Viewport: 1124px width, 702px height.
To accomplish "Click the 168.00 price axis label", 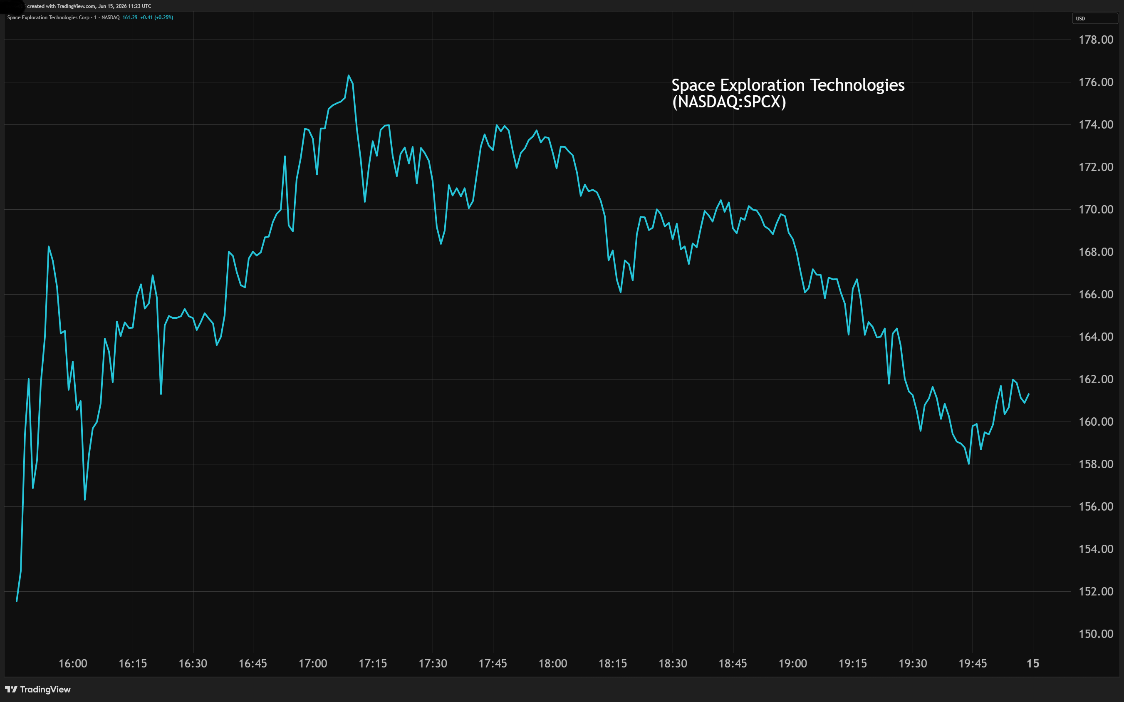I will point(1096,252).
